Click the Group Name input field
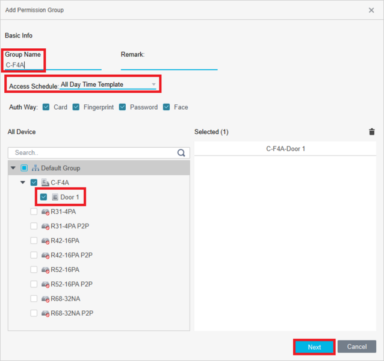 coord(53,65)
